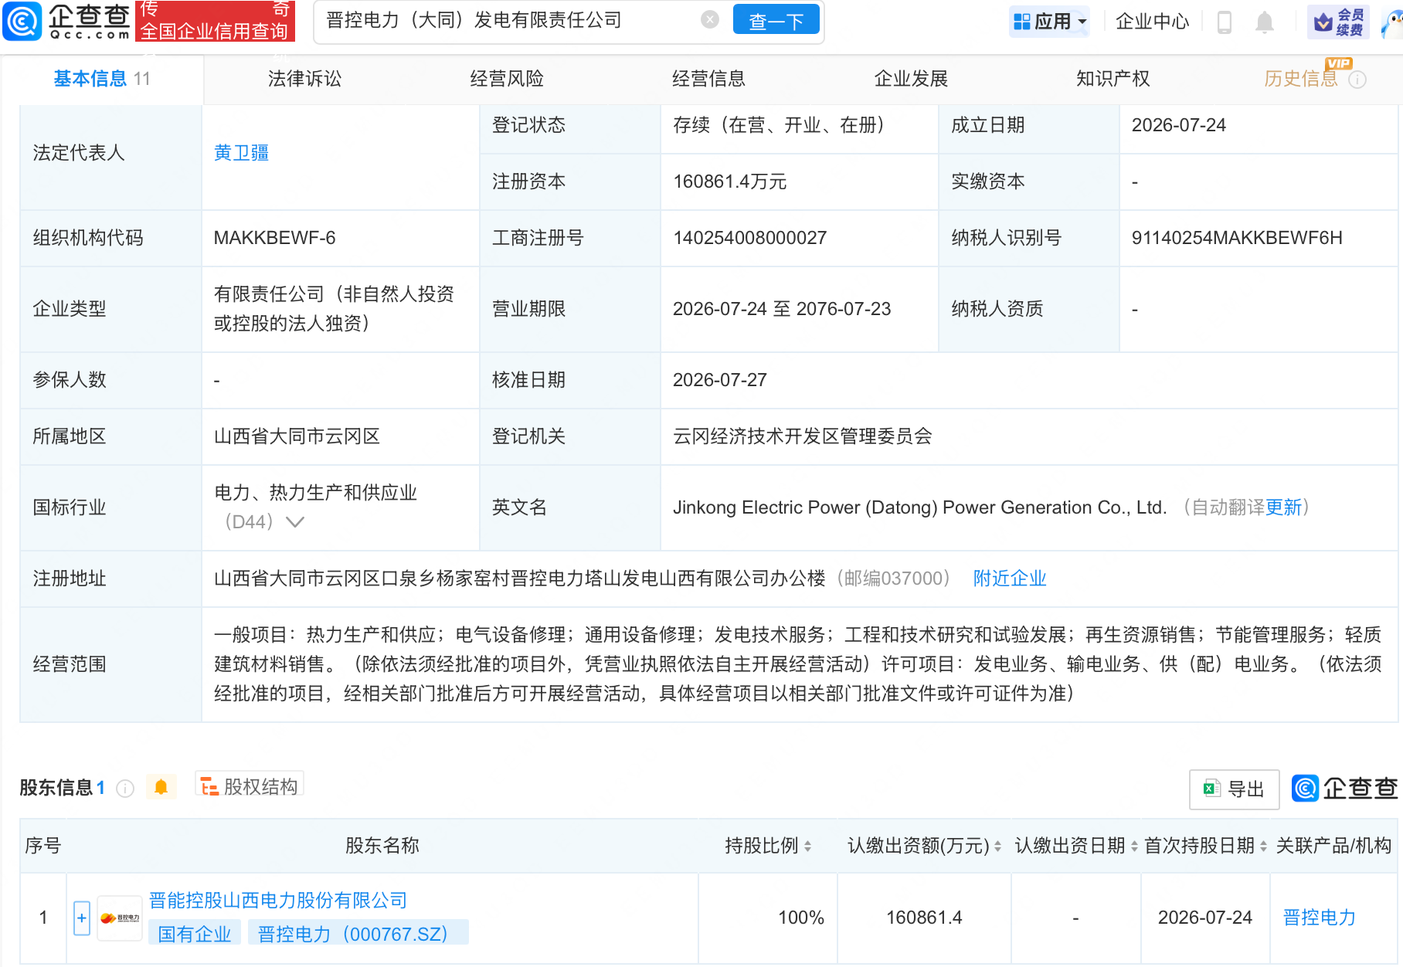Clear the search box text
This screenshot has width=1403, height=967.
pos(709,20)
